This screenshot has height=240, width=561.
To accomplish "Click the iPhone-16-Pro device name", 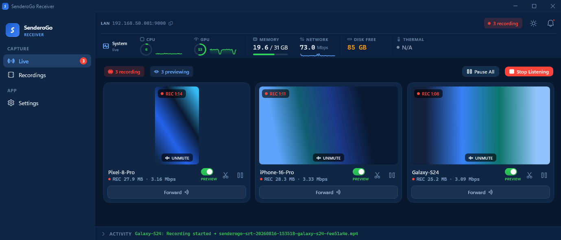I will coord(277,172).
